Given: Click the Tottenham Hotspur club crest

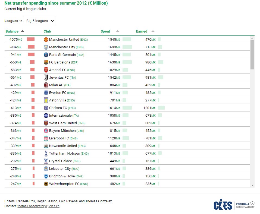Looking at the screenshot, I should [x=46, y=154].
